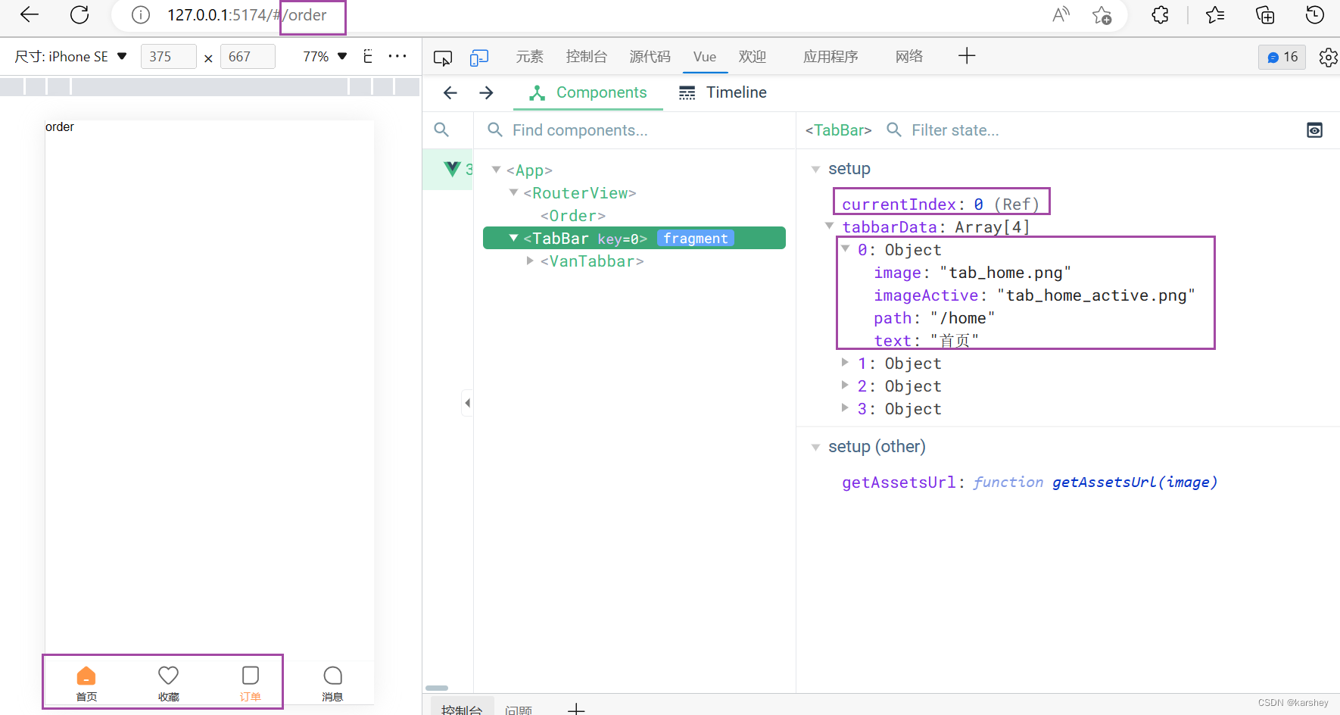Switch to the 网络 tab
This screenshot has width=1340, height=715.
pyautogui.click(x=909, y=57)
